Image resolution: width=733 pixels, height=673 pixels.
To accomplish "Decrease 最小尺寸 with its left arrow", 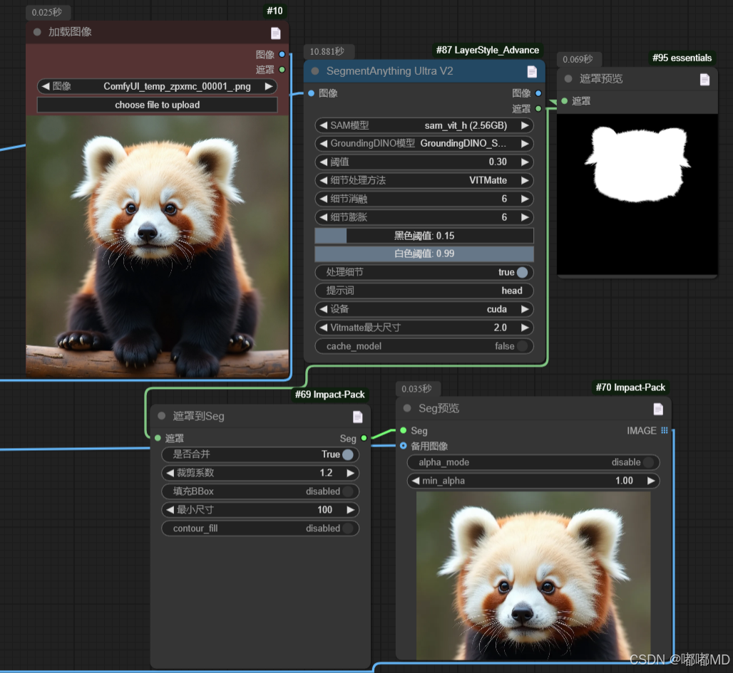I will (x=170, y=509).
